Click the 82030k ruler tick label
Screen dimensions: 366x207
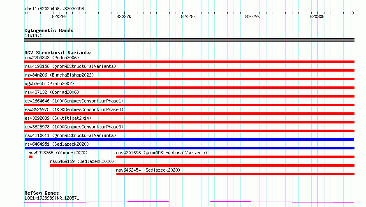(x=317, y=16)
